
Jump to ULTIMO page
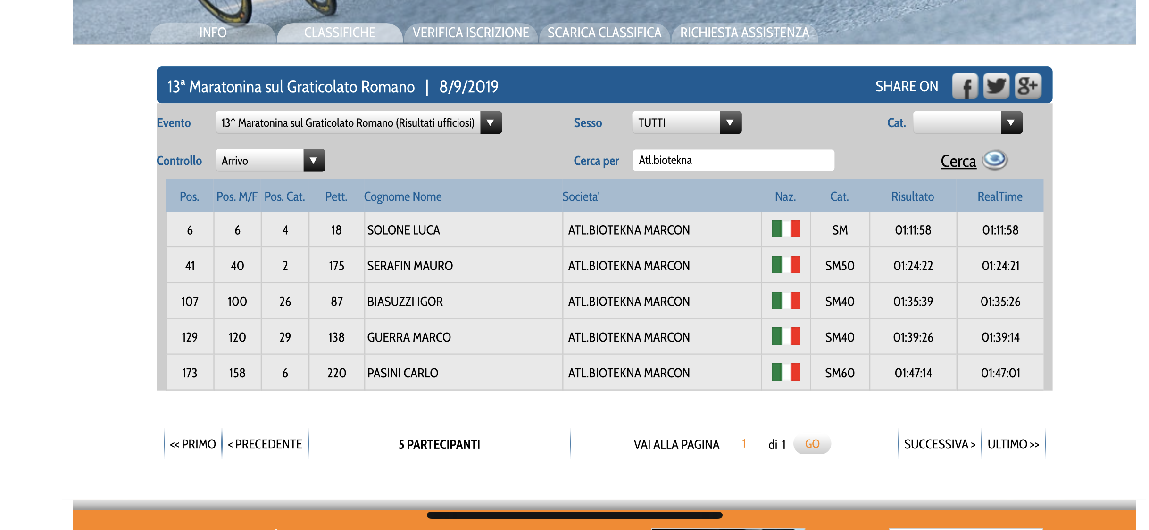click(1013, 444)
